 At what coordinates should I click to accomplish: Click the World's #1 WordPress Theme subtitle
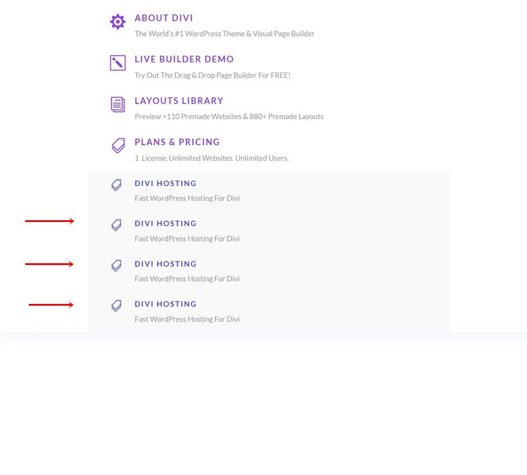(225, 34)
